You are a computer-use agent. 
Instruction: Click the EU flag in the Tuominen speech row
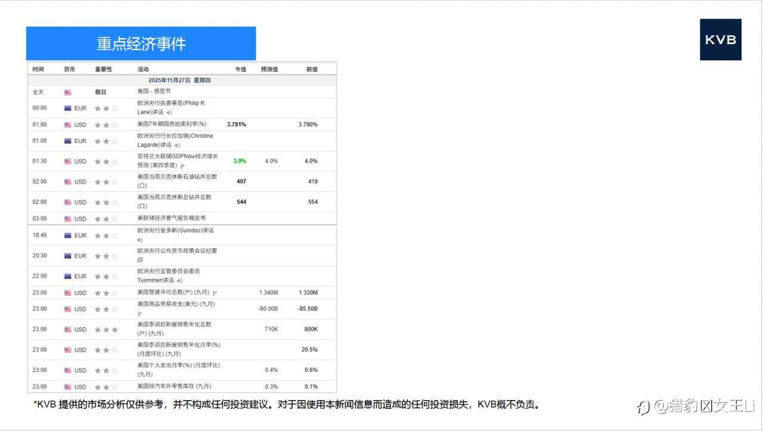click(67, 276)
